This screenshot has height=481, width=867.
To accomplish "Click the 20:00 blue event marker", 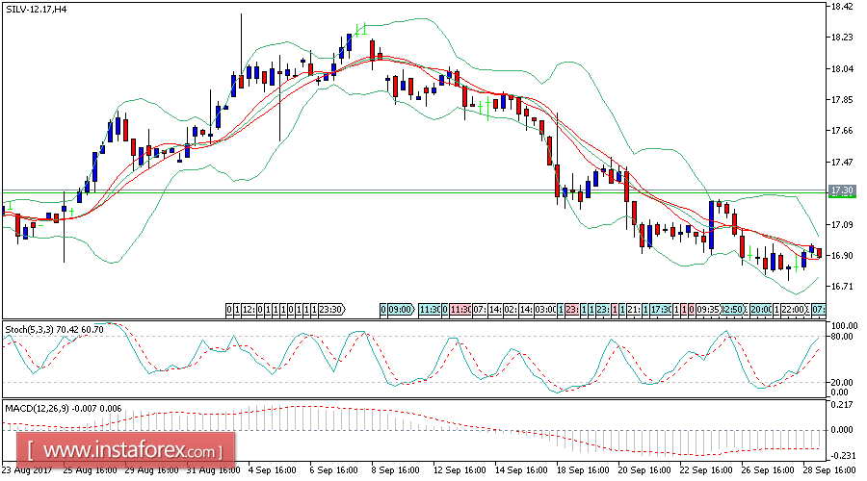I will 761,309.
